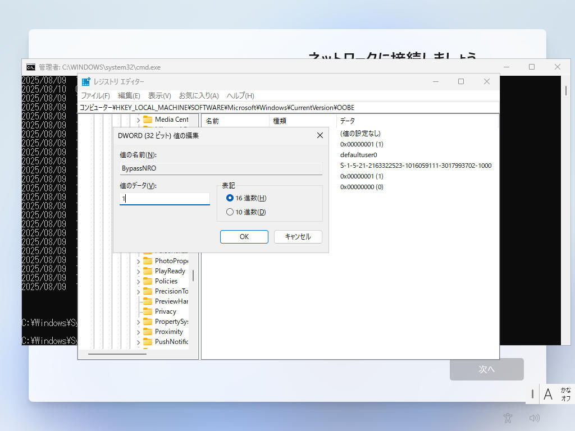
Task: Click the キャンセル button in the dialog
Action: point(298,237)
